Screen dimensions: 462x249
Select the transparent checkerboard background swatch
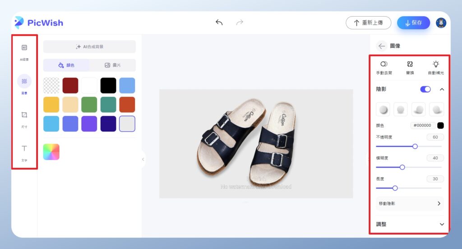51,85
